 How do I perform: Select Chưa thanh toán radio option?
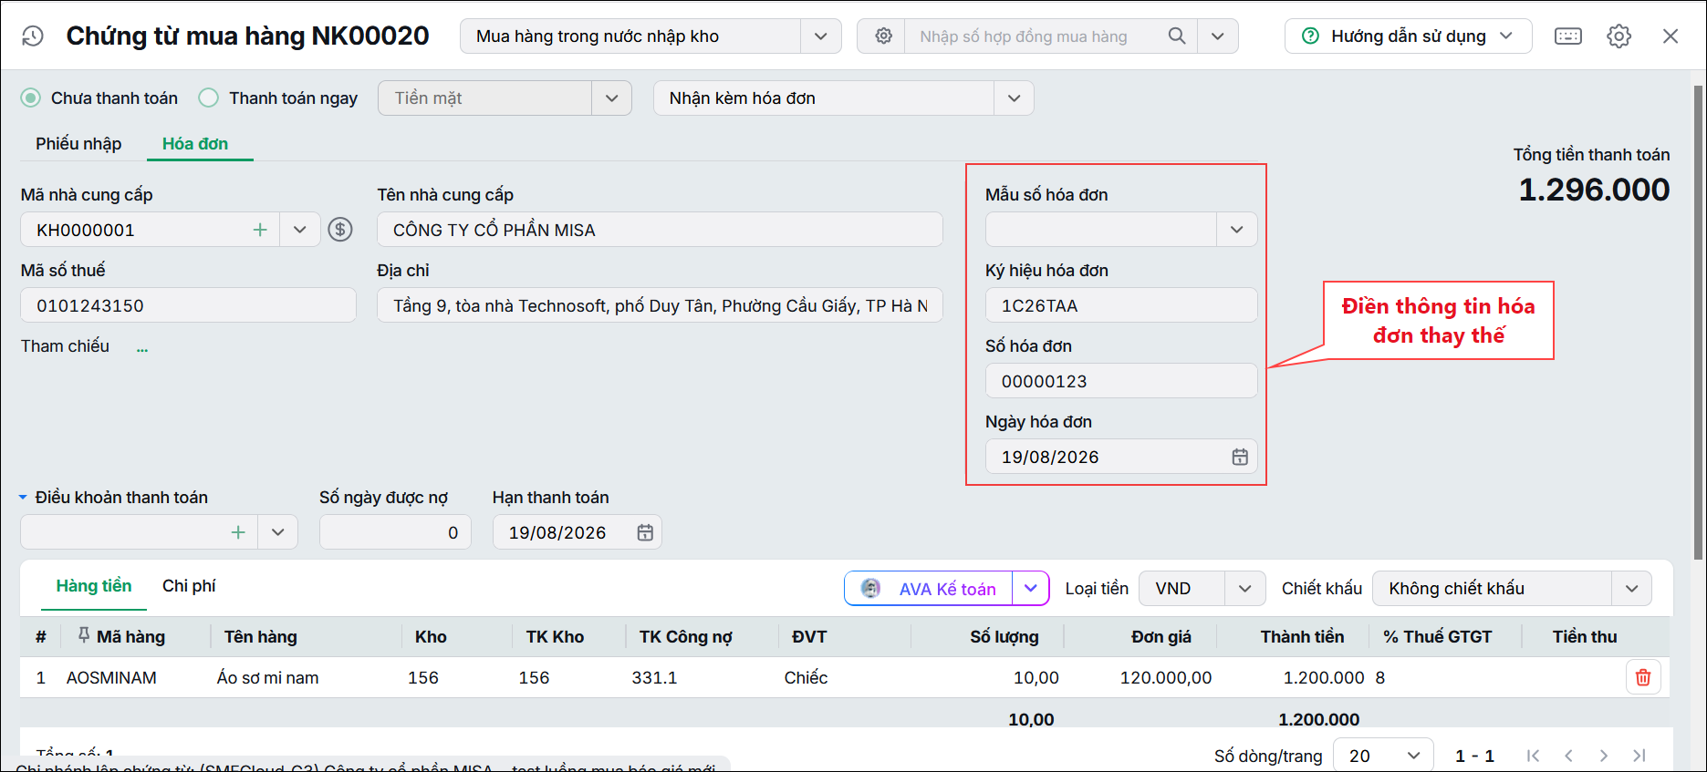click(31, 98)
